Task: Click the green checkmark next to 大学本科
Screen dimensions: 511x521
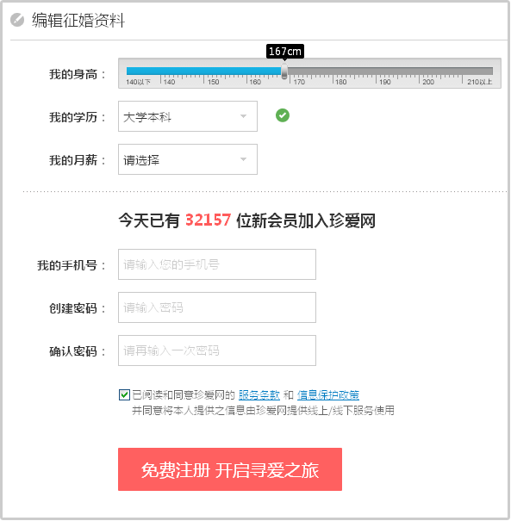Action: pos(283,115)
